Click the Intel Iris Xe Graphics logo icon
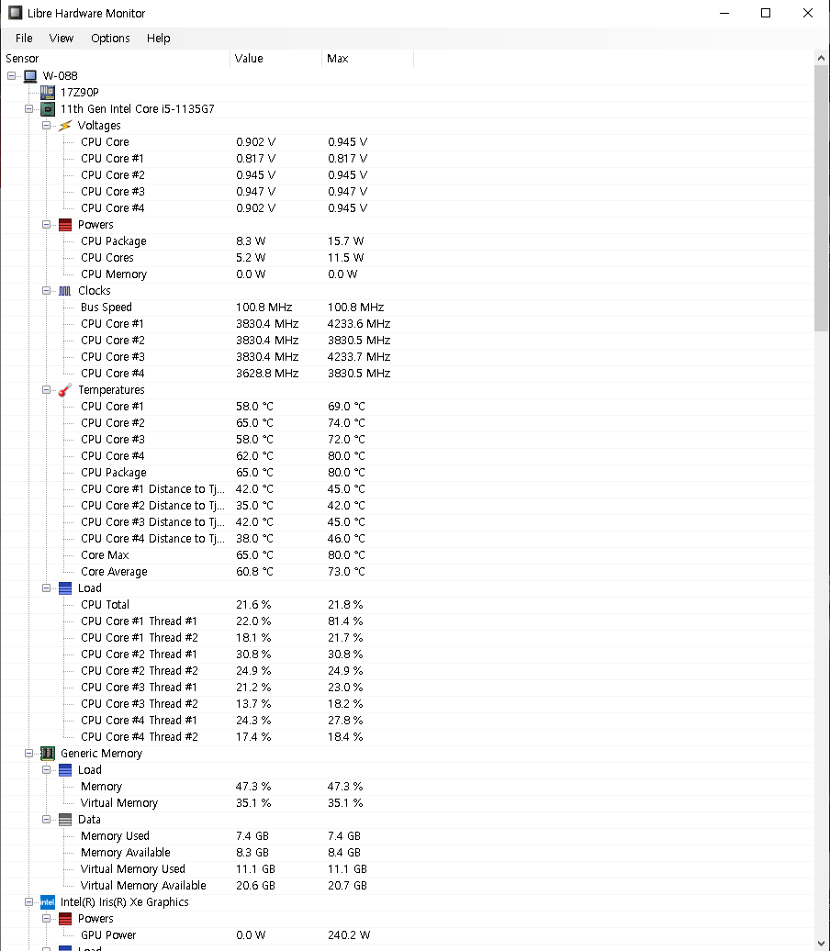 48,901
